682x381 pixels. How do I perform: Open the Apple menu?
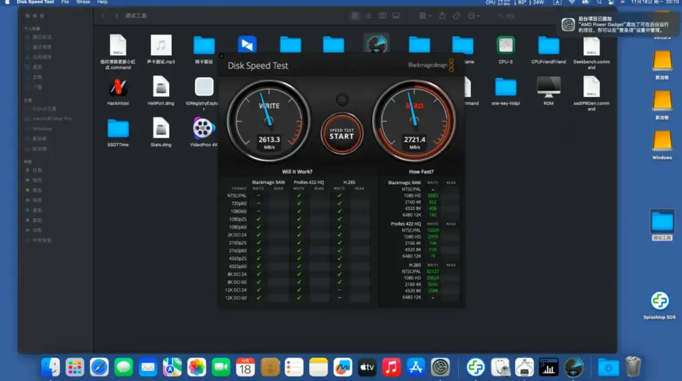tap(7, 2)
